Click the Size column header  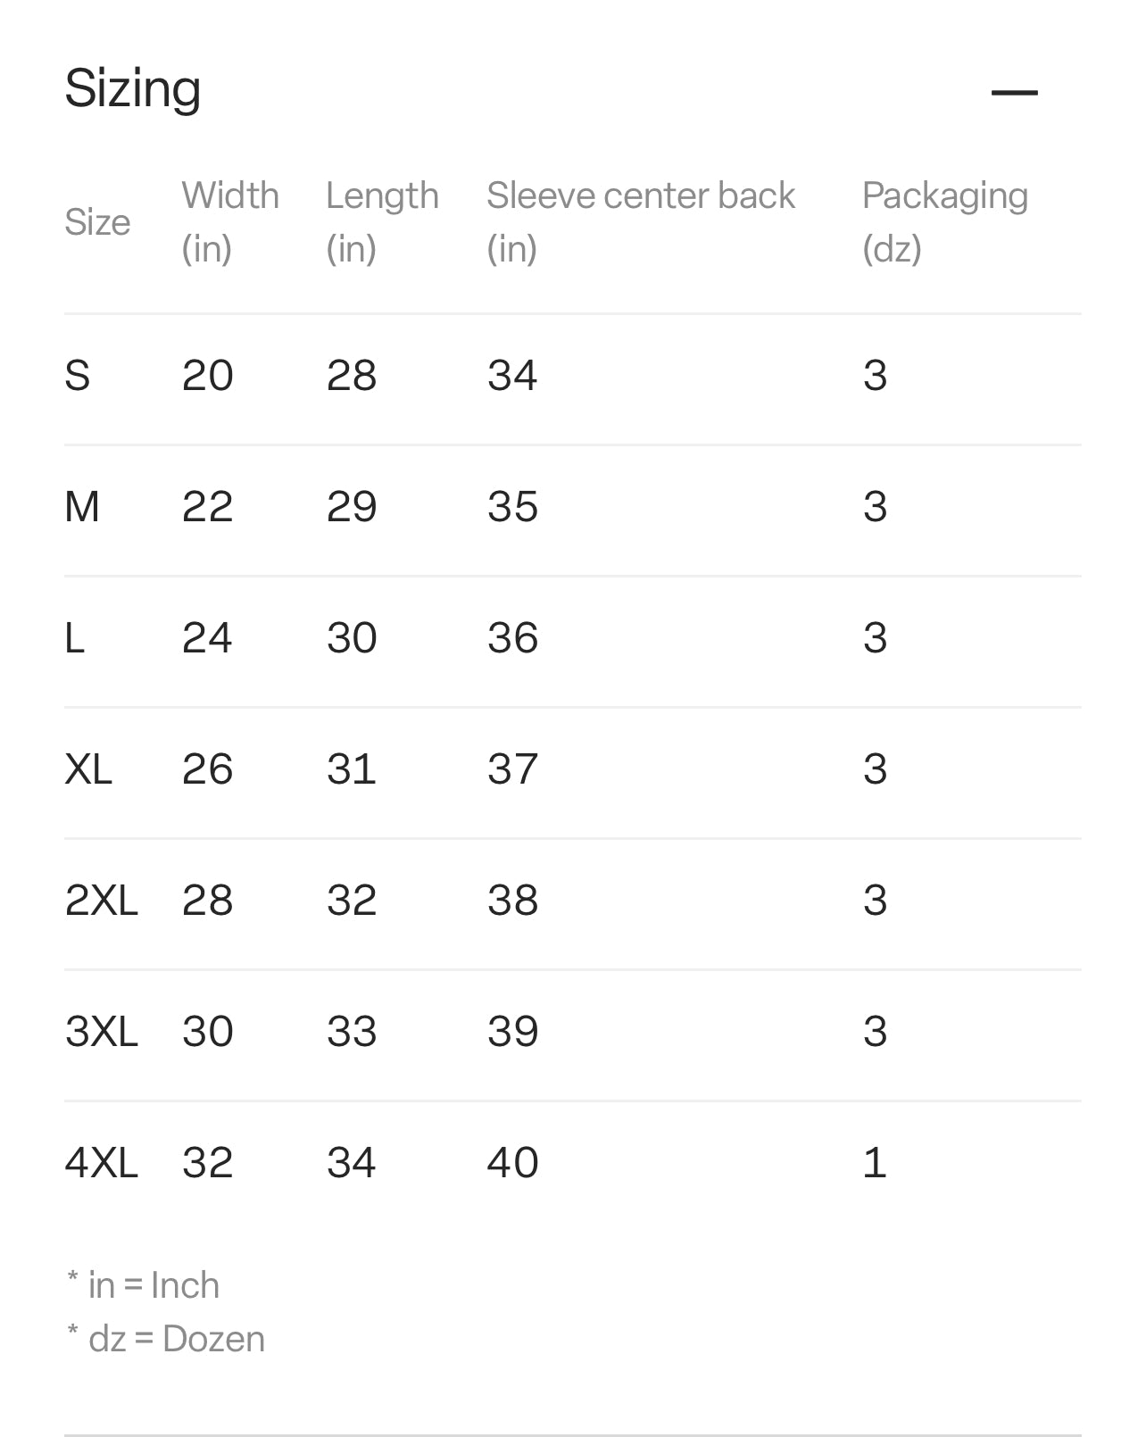coord(97,222)
